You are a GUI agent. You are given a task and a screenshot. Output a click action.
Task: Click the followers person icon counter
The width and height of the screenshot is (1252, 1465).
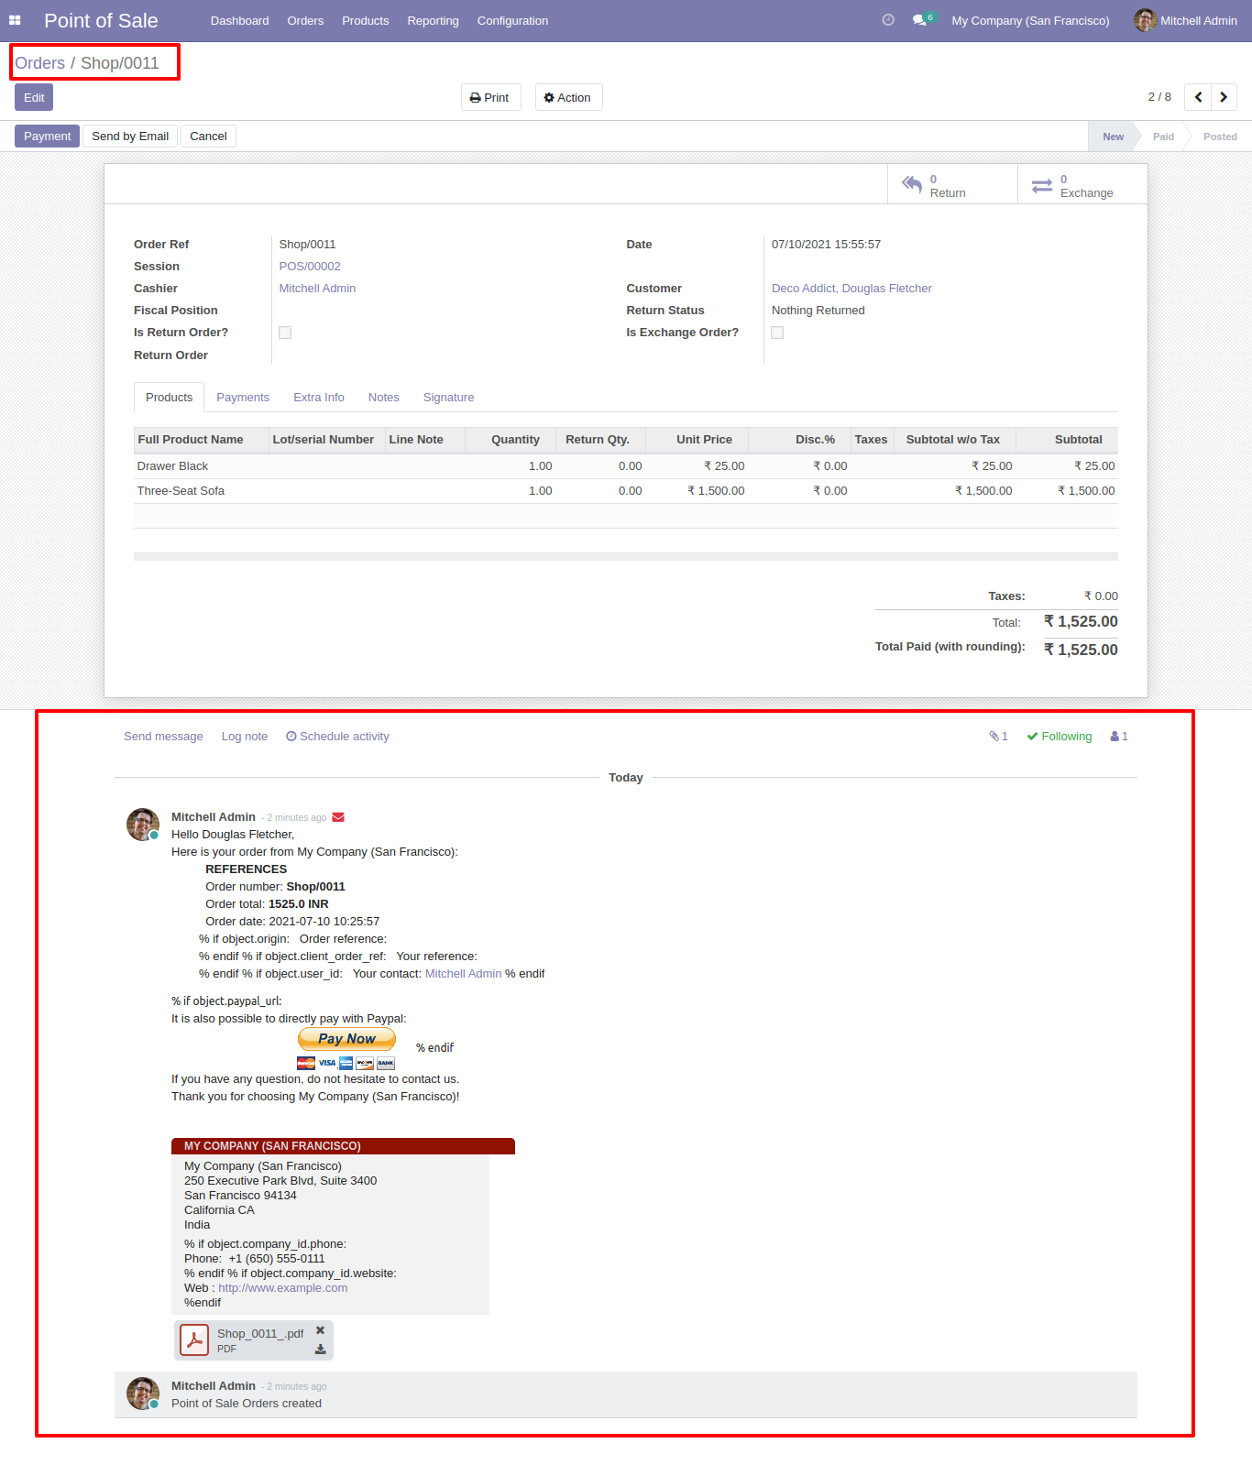(1119, 737)
